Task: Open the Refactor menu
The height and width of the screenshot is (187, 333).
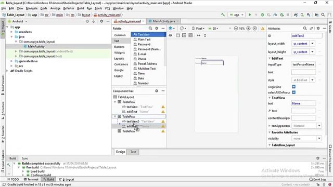Action: 69,8
